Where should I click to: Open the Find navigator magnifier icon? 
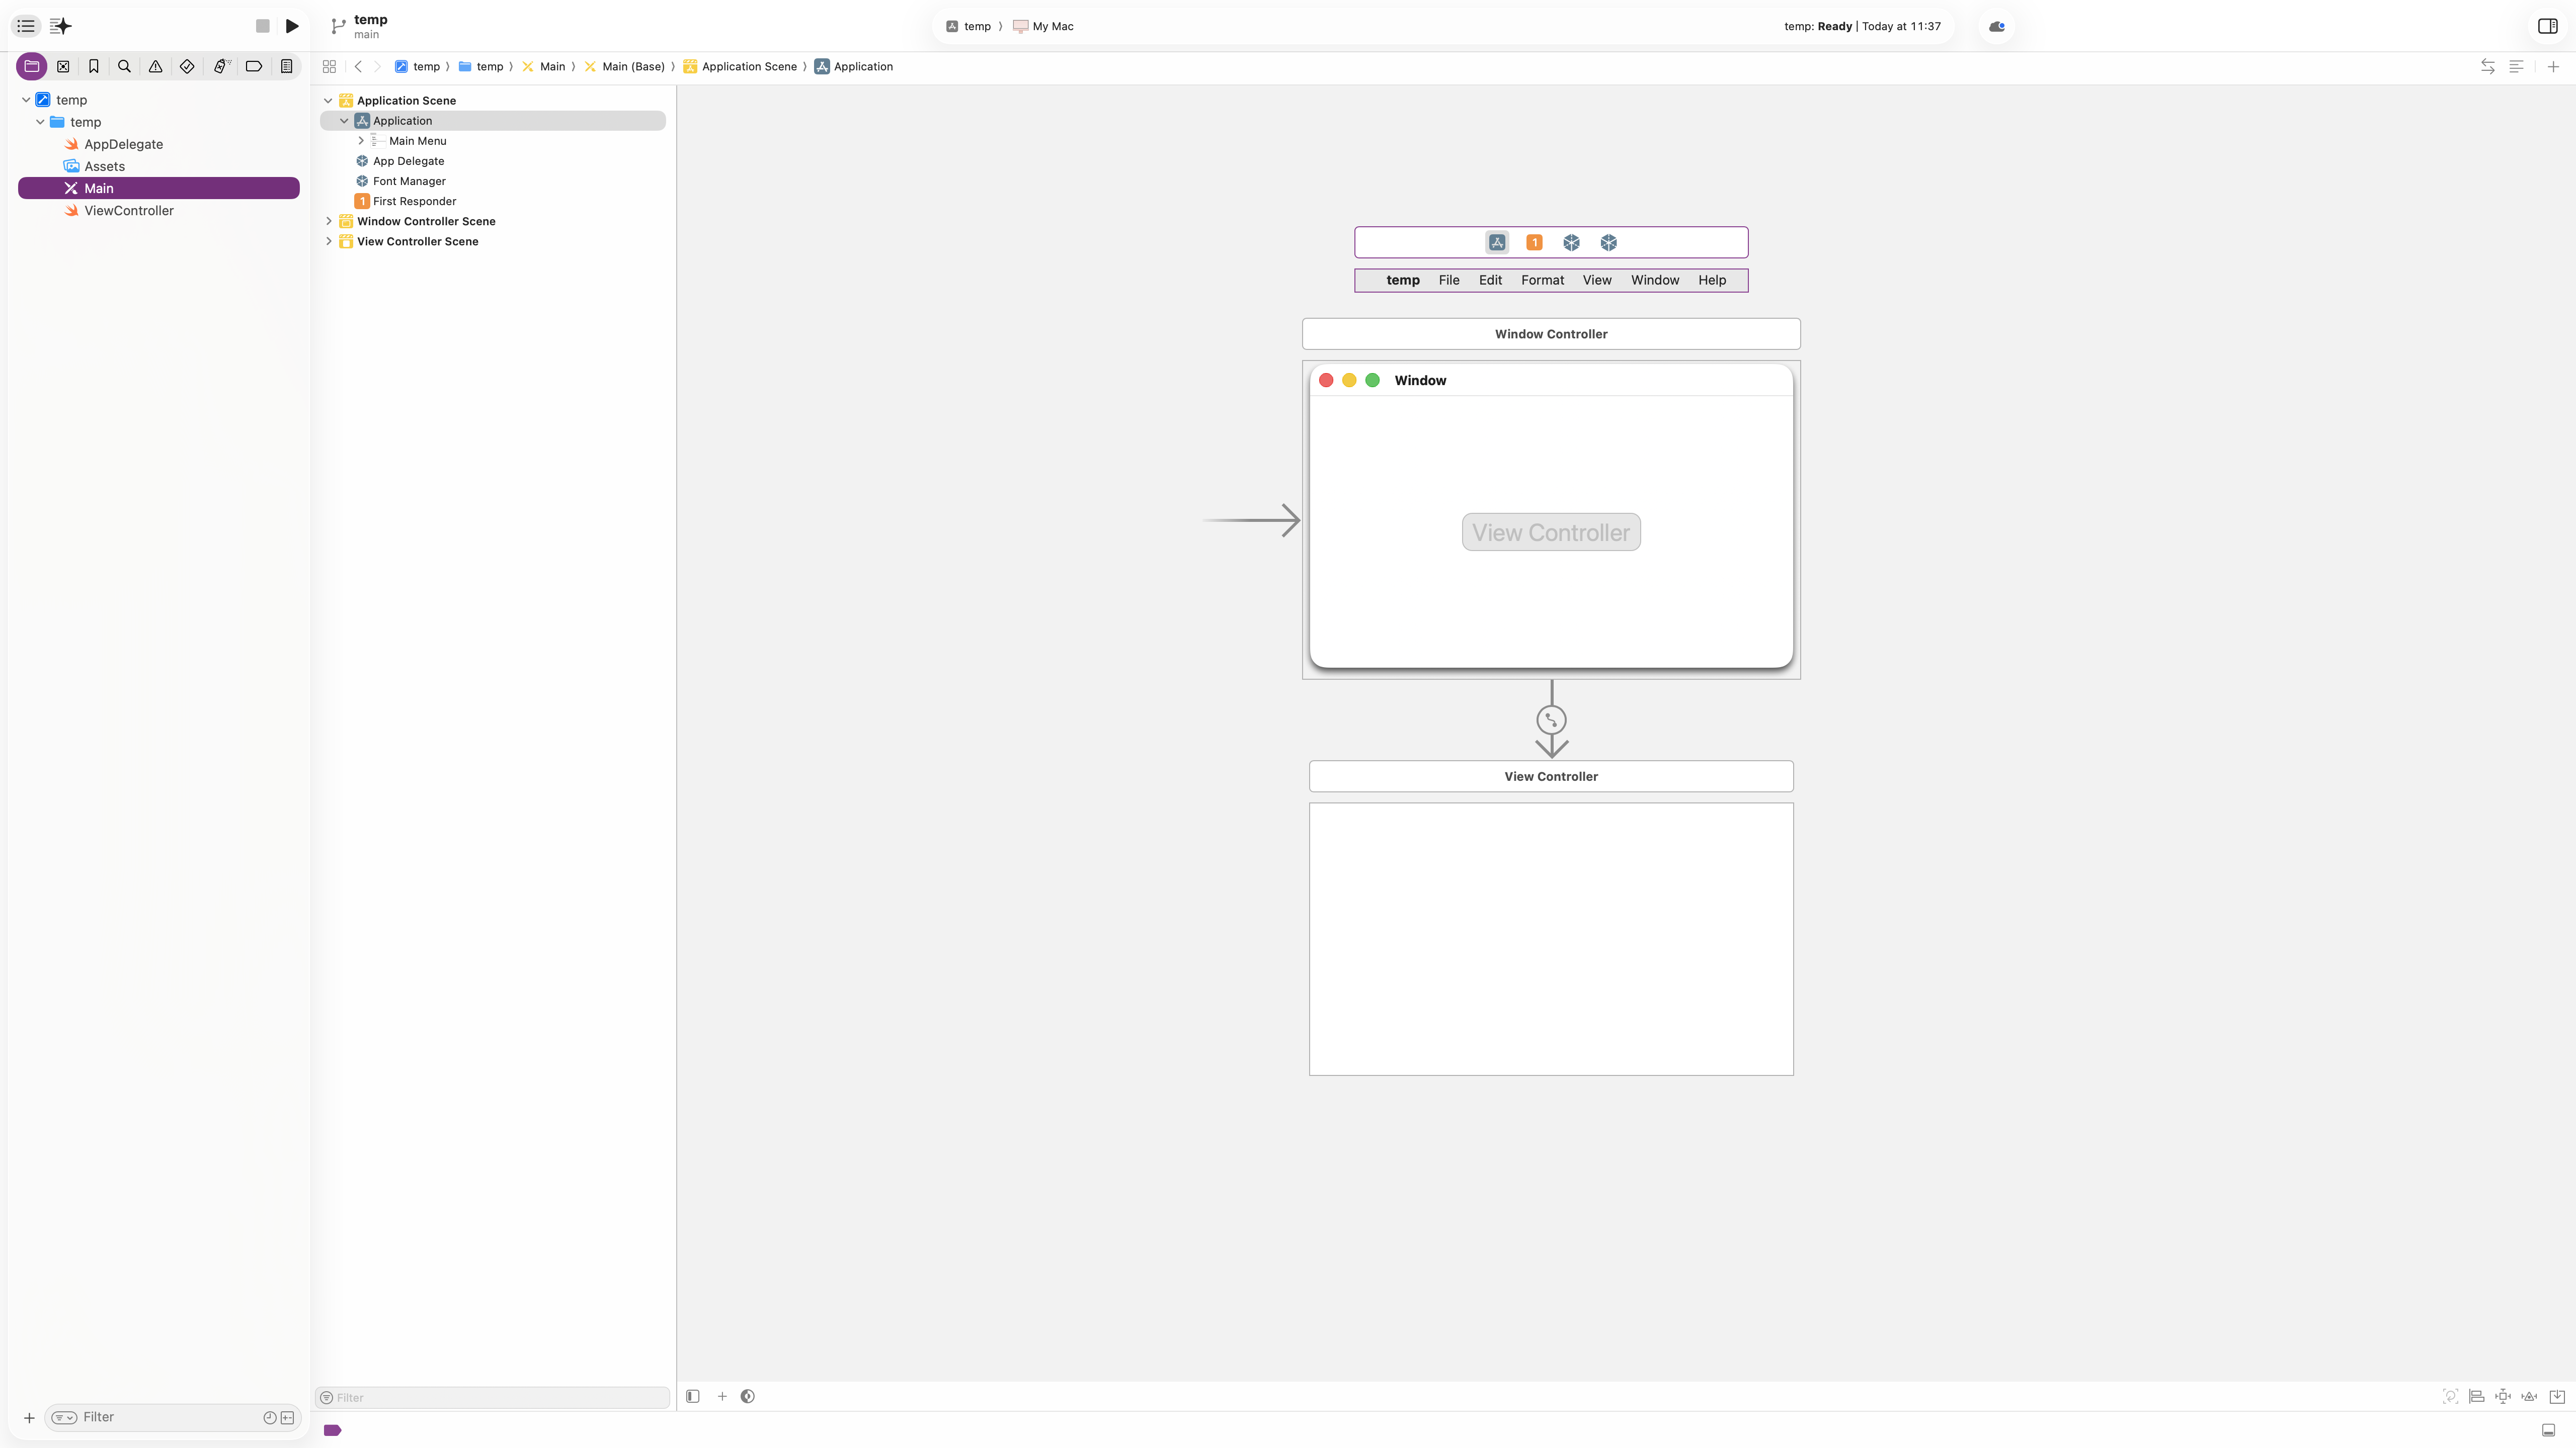pos(125,66)
